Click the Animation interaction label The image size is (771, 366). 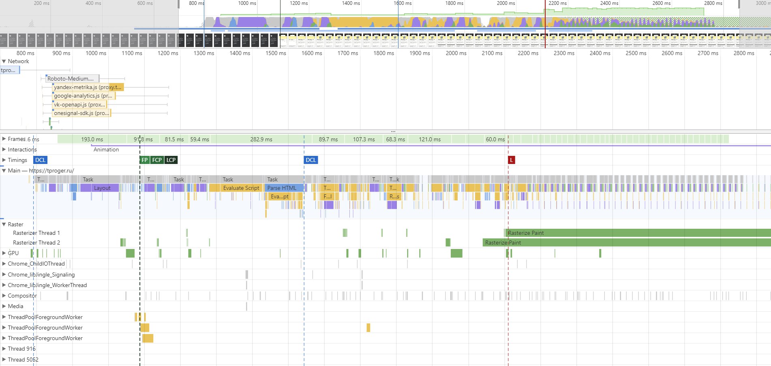coord(106,149)
